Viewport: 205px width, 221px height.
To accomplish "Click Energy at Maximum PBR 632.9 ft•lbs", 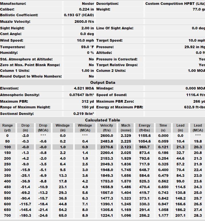I will (x=194, y=107).
